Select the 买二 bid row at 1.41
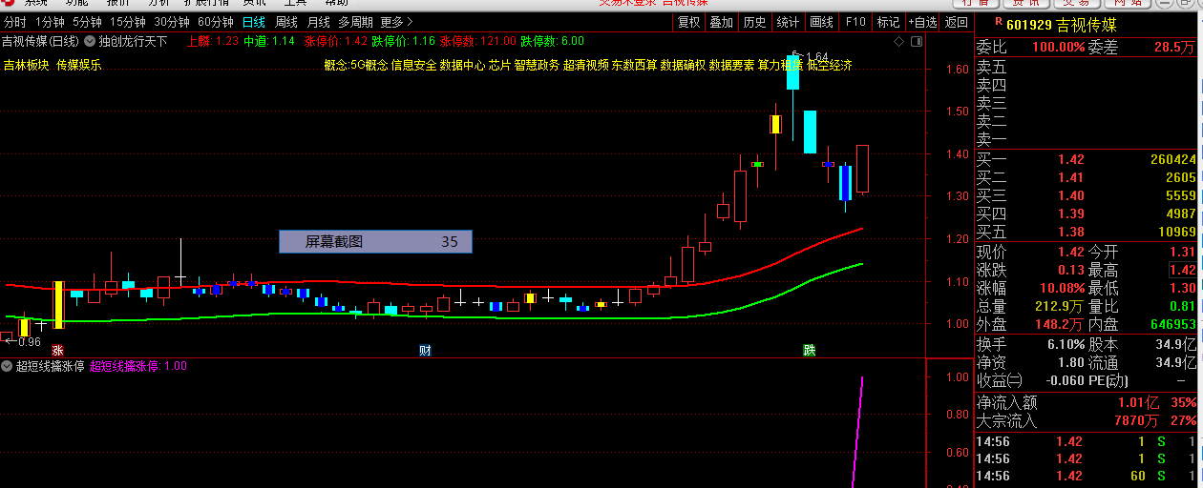This screenshot has width=1203, height=488. point(1087,177)
